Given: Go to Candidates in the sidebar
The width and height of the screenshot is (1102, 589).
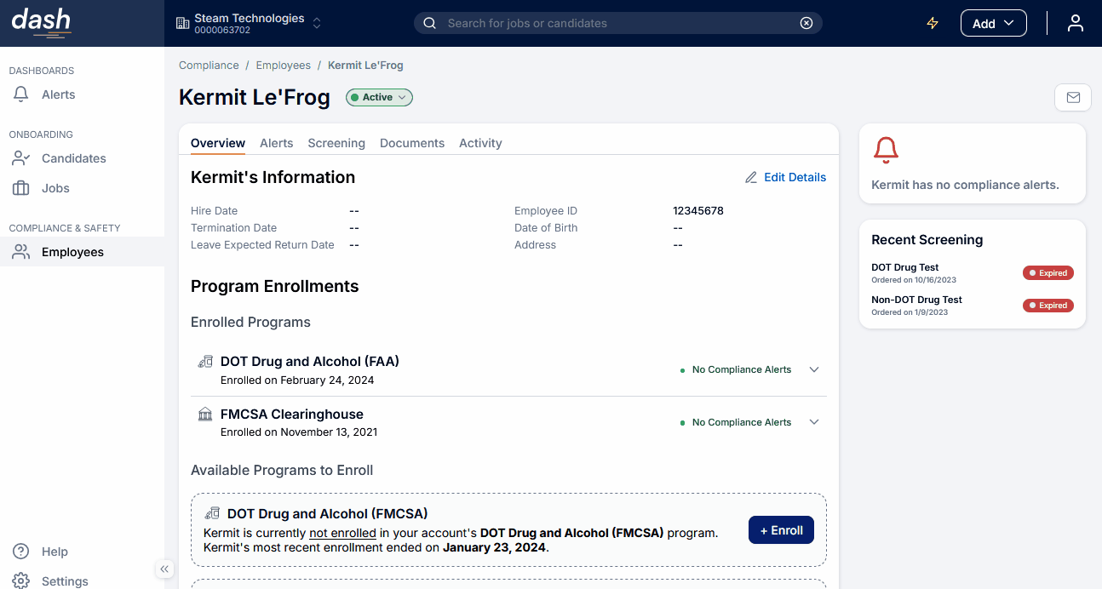Looking at the screenshot, I should (x=74, y=158).
